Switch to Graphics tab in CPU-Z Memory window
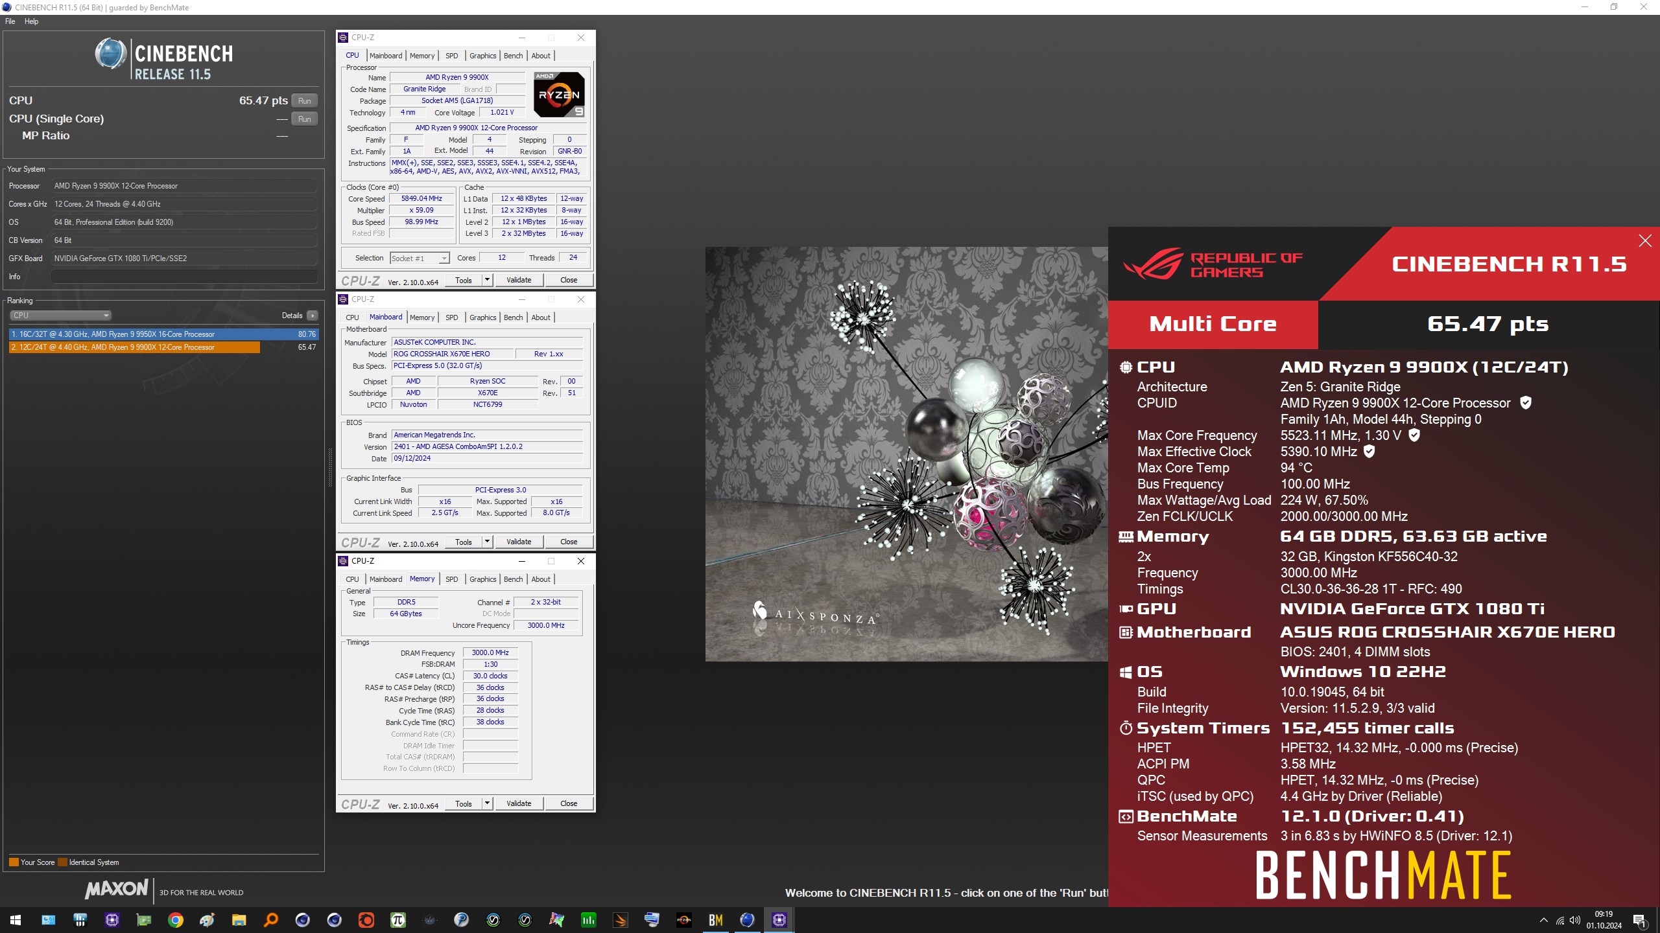 [482, 579]
